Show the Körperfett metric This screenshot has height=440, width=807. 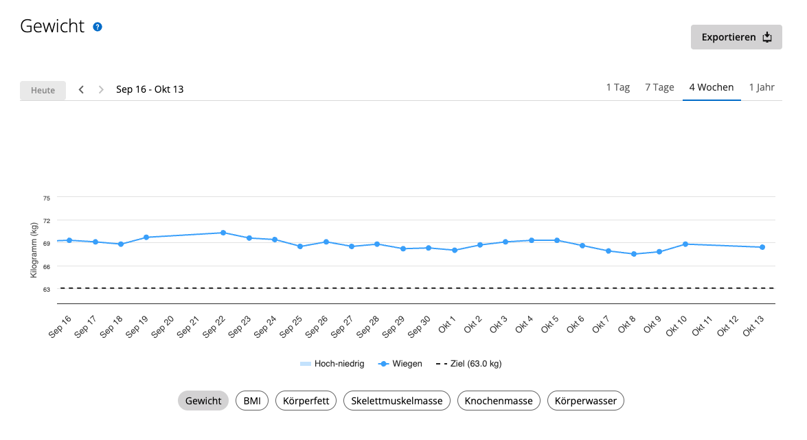click(306, 401)
